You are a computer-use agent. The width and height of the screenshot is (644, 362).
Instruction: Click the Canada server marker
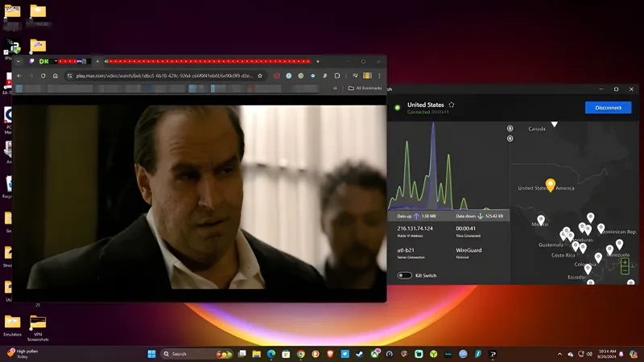point(554,124)
